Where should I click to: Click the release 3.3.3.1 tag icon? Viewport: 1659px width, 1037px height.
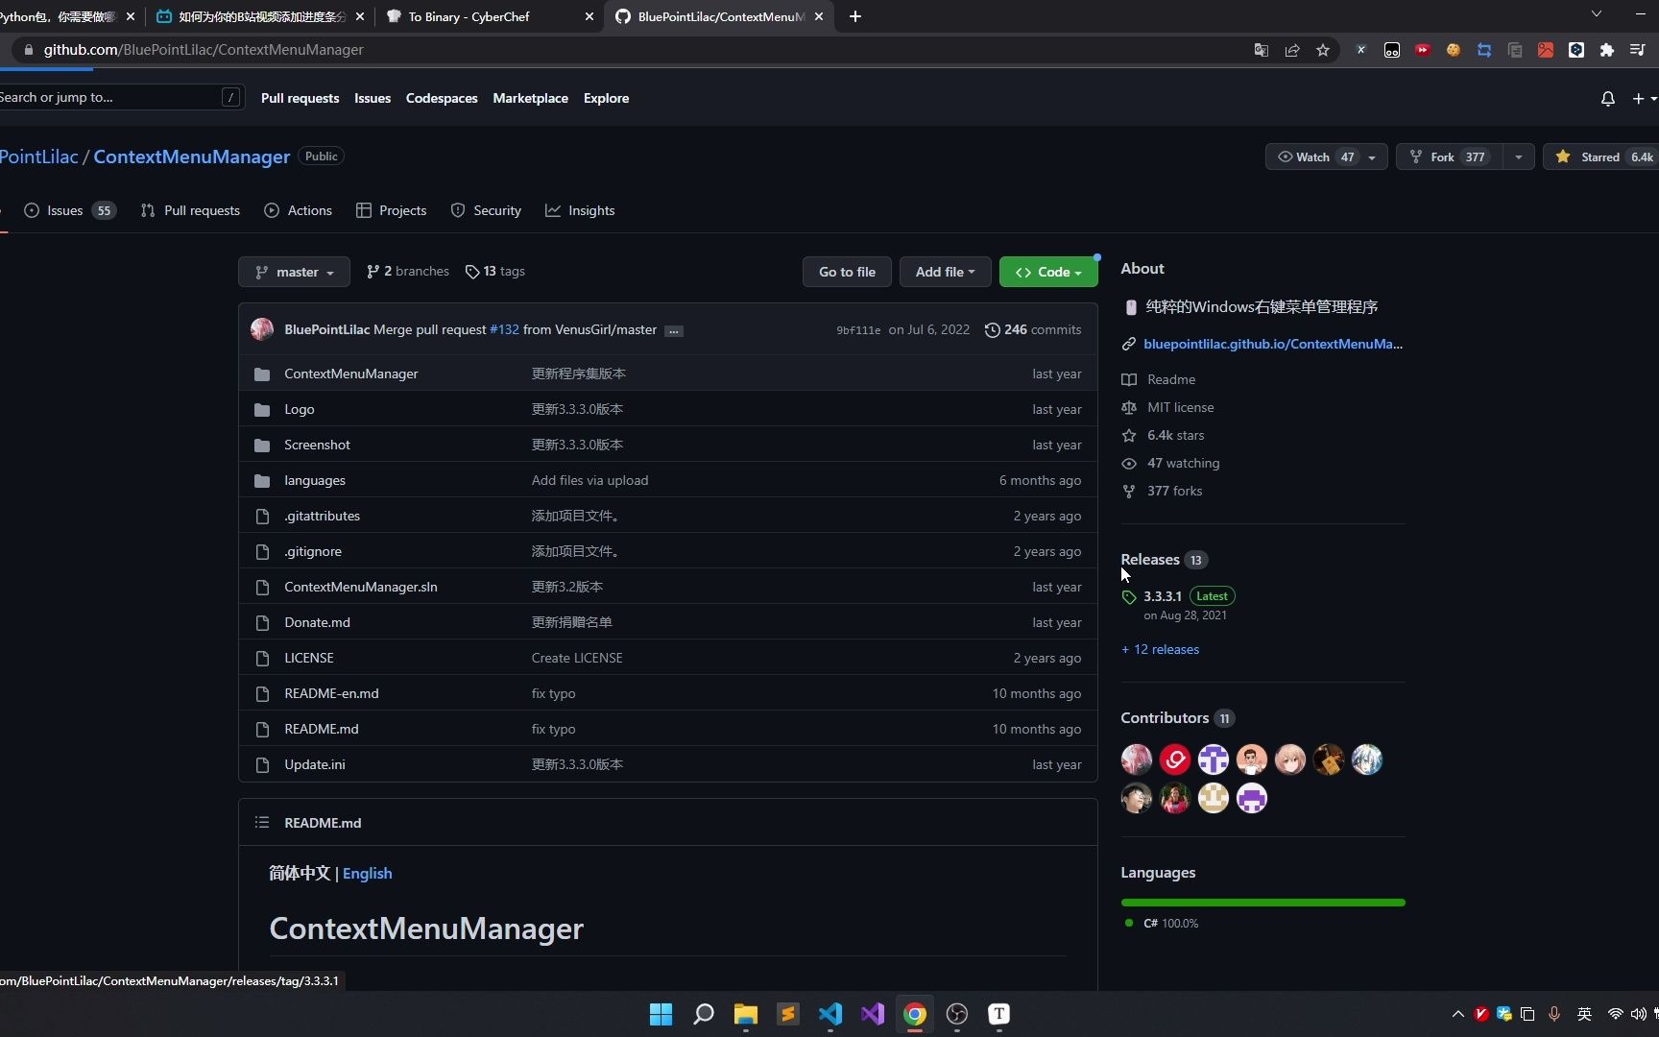point(1129,597)
